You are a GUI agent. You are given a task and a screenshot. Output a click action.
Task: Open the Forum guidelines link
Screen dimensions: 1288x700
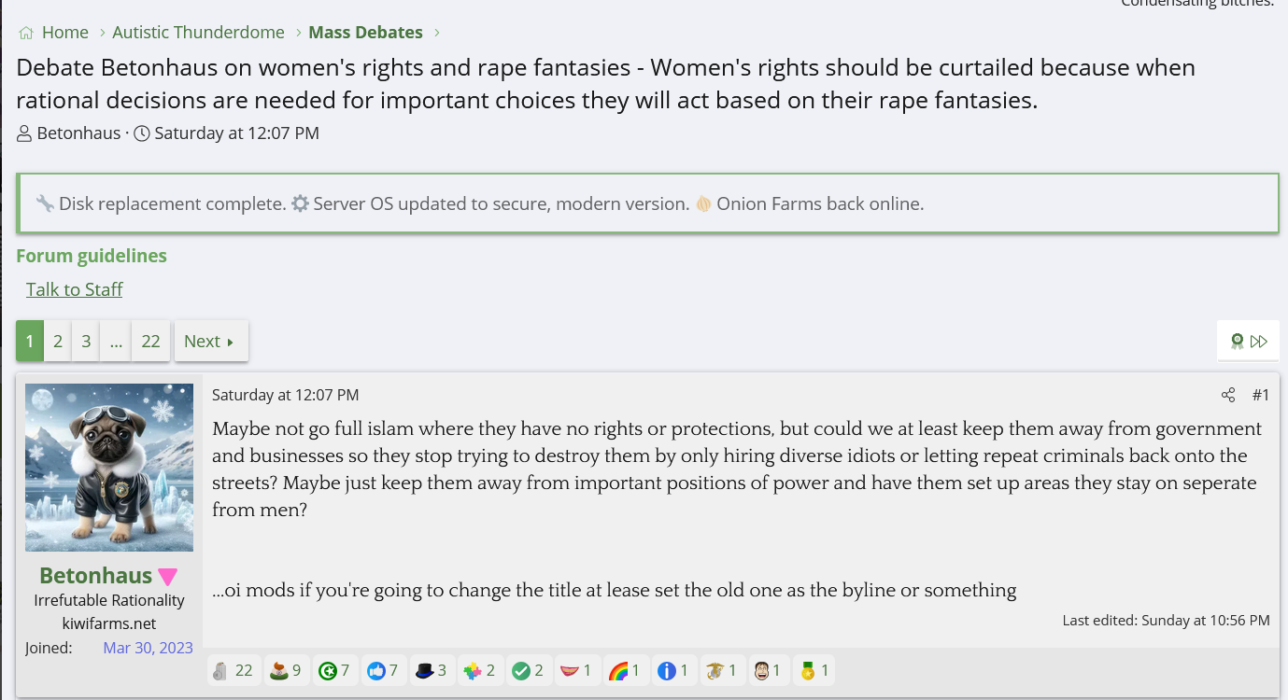(92, 256)
